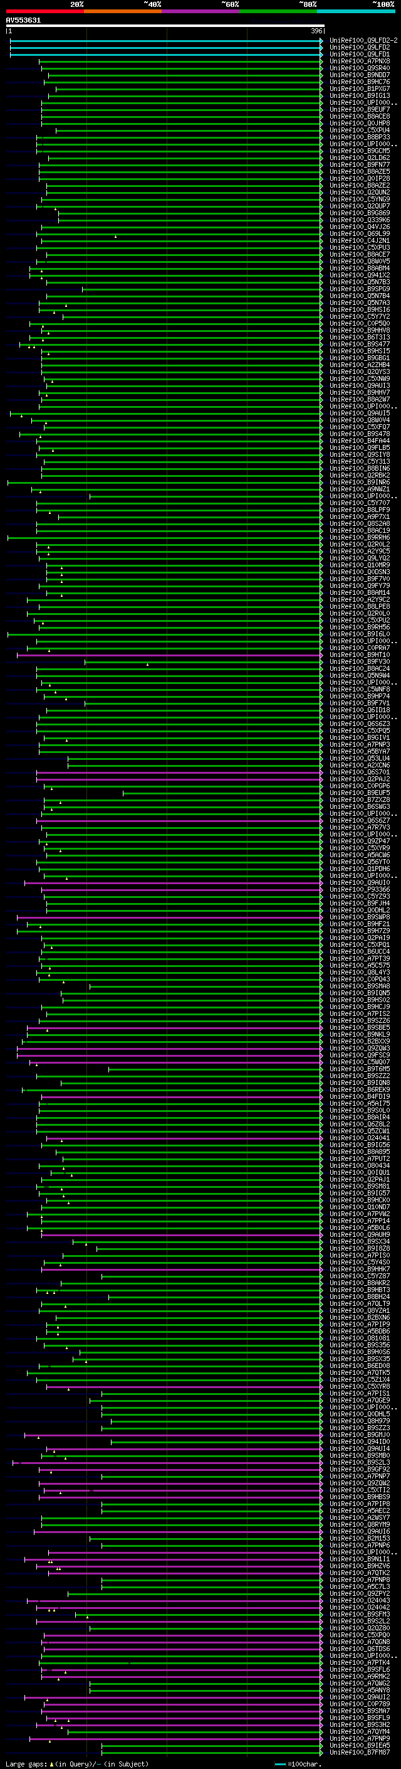The image size is (401, 1769).
Task: Open hit UniRef100_Q9SR40
Action: [360, 68]
